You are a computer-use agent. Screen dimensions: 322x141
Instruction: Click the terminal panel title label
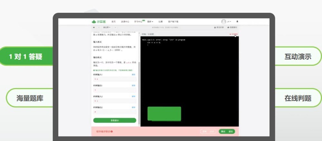coord(148,34)
